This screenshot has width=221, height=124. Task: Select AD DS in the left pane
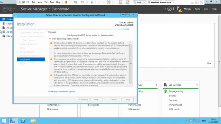click(7, 32)
